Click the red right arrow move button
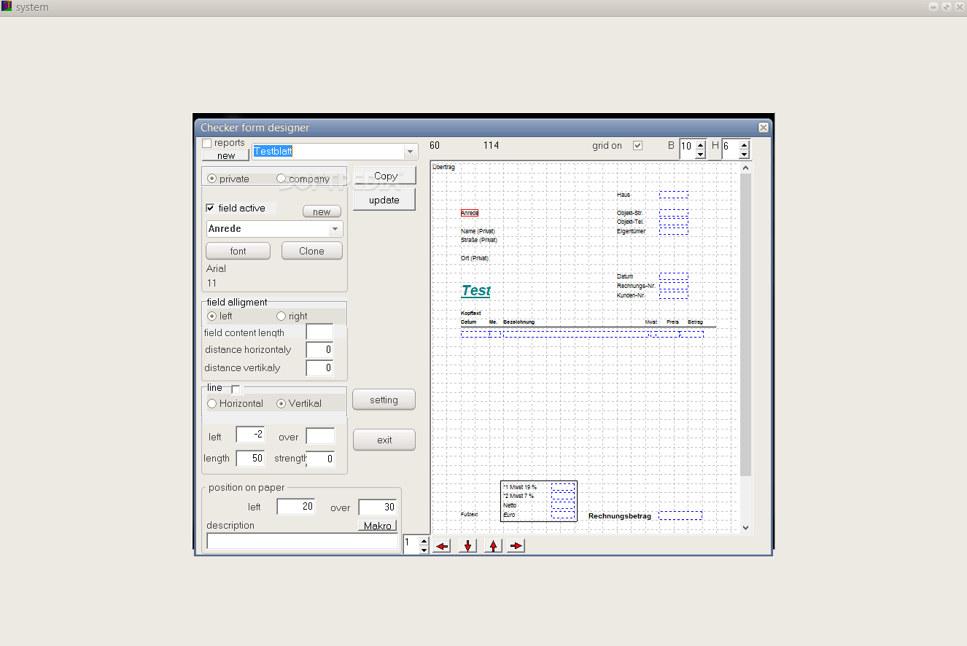Viewport: 967px width, 646px height. click(516, 545)
